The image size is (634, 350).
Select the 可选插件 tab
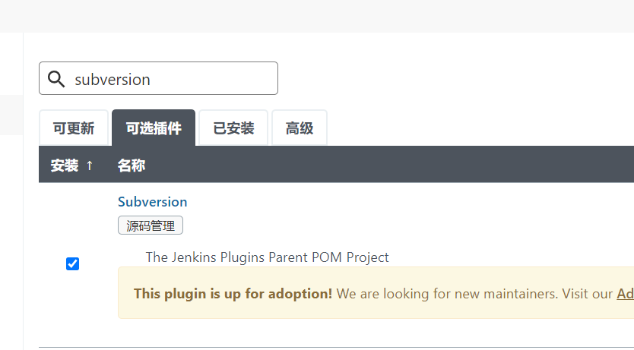click(x=154, y=128)
